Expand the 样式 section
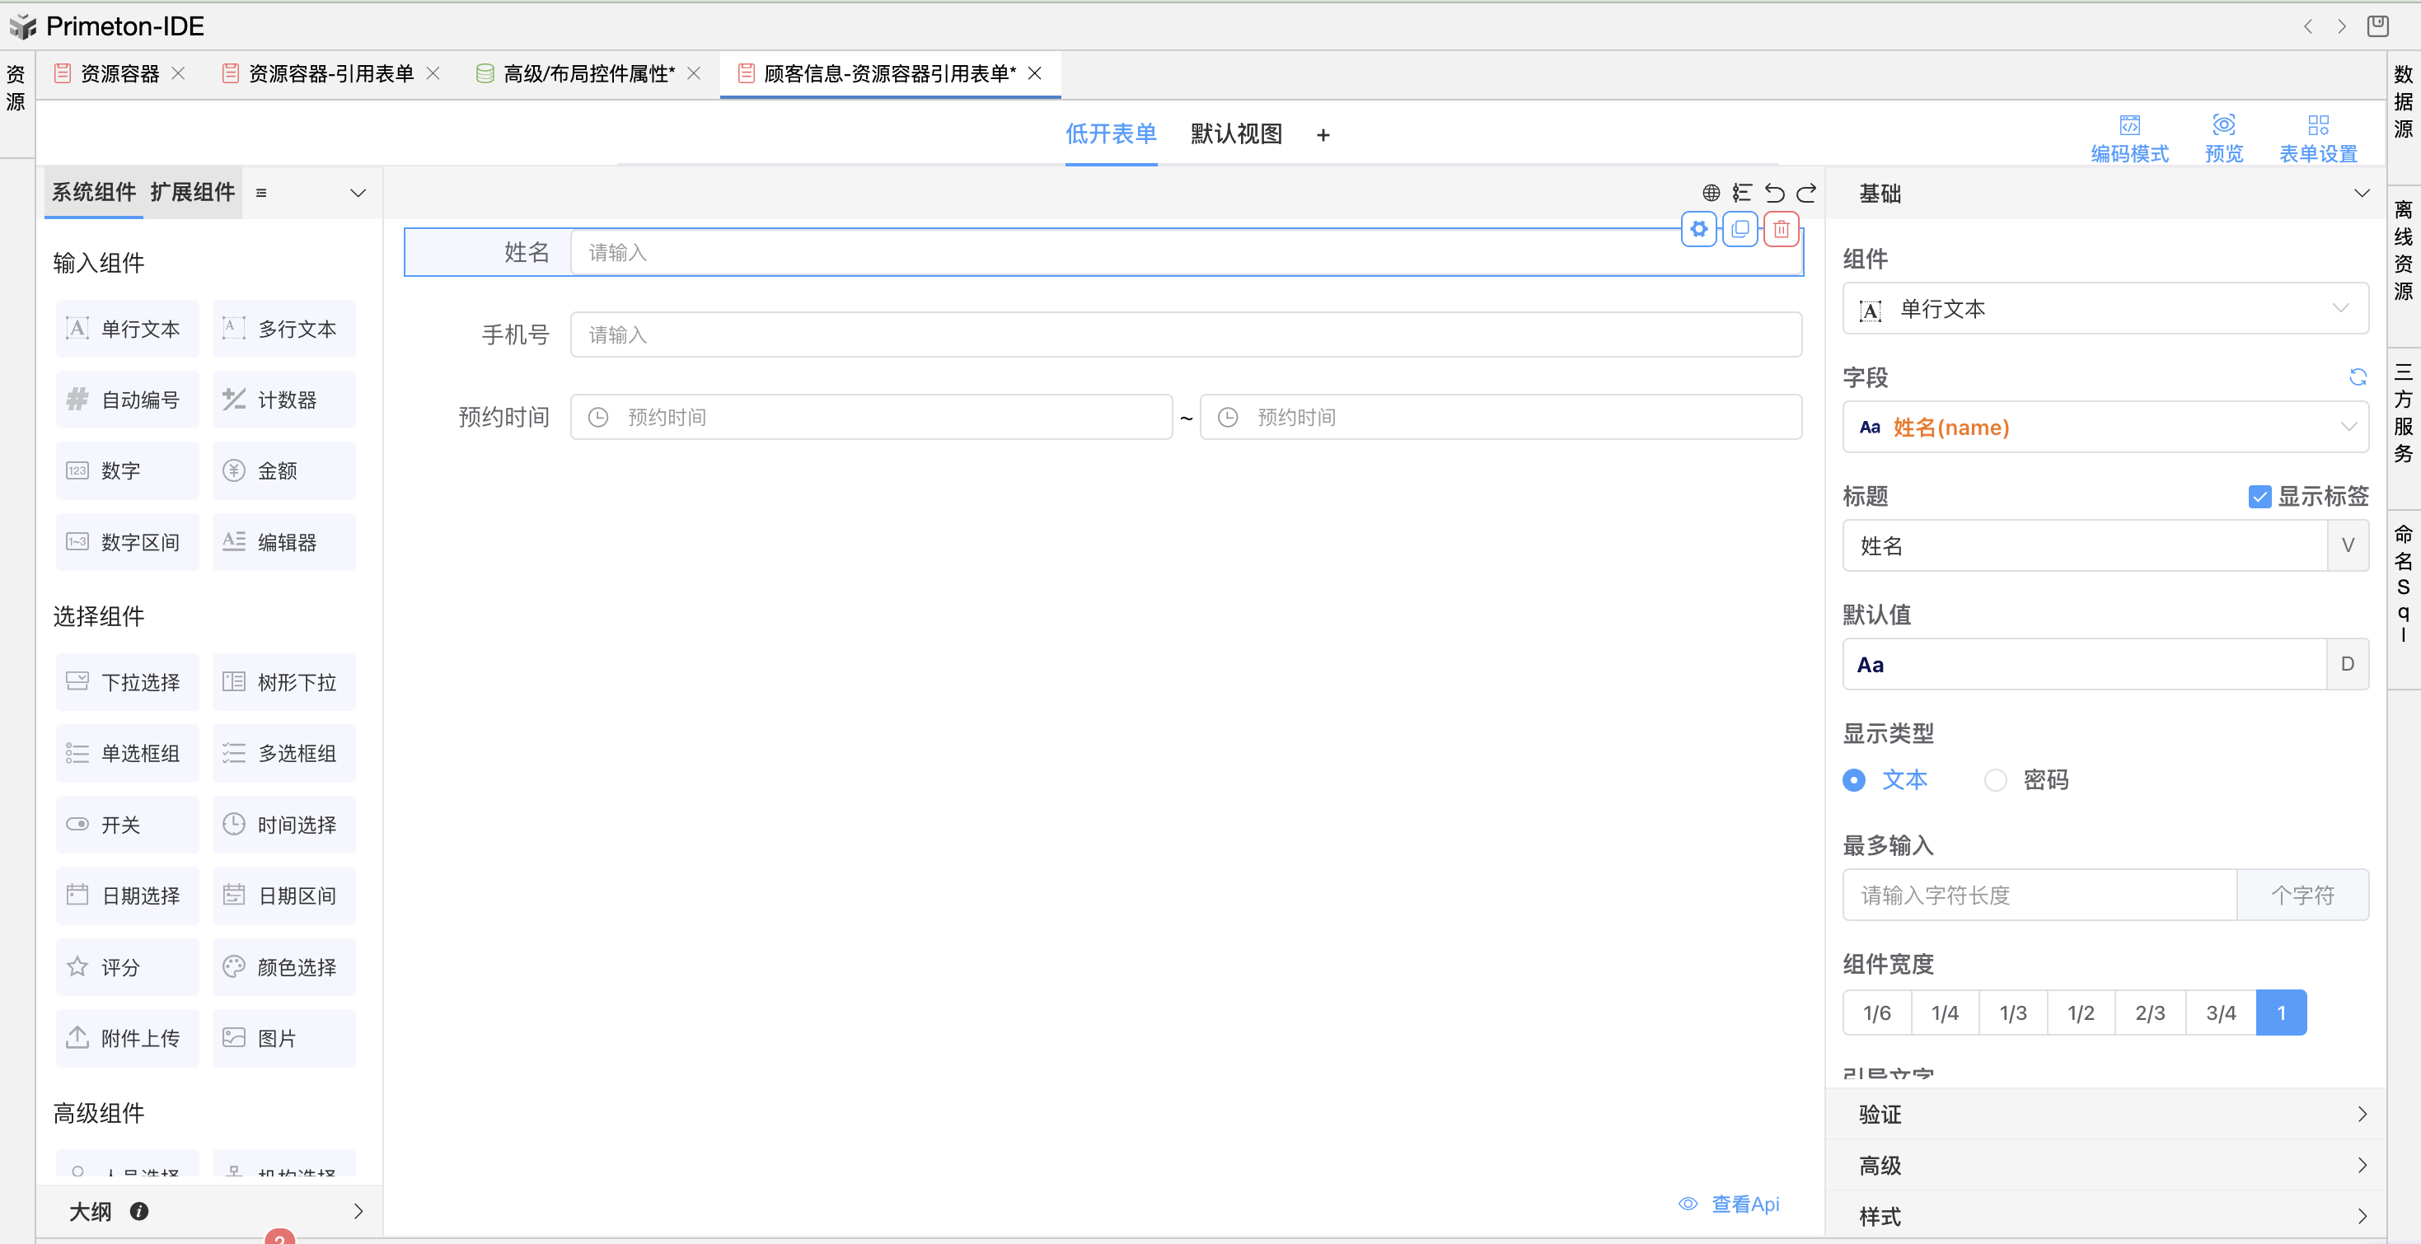 2105,1217
